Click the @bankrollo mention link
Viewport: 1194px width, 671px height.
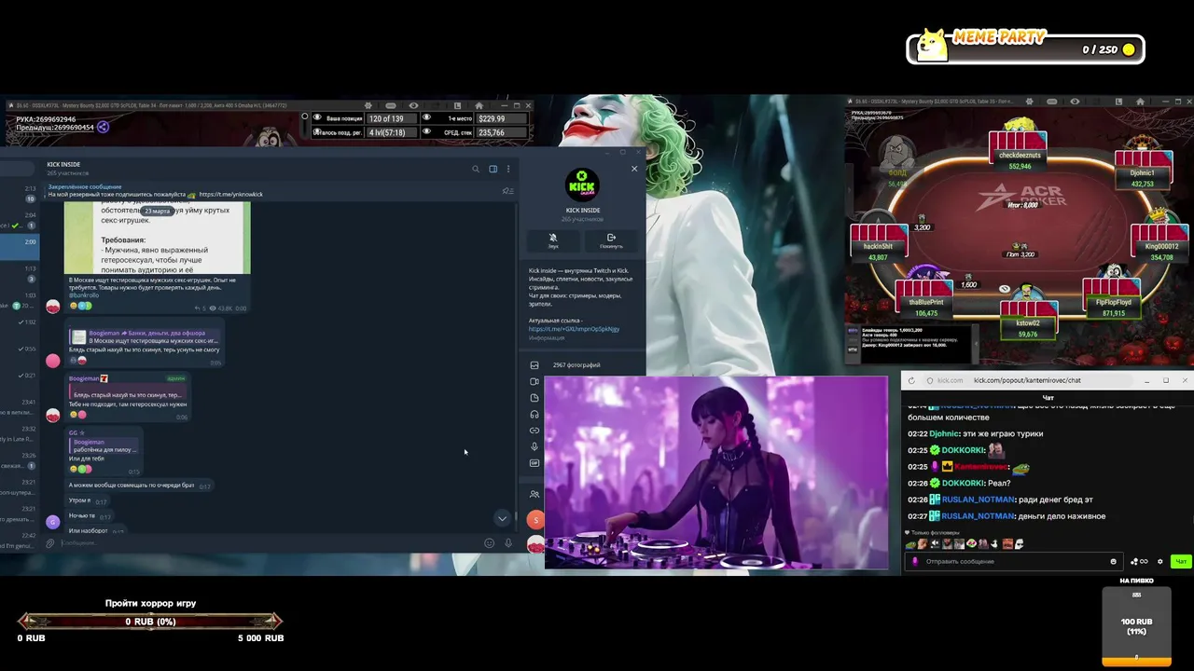pyautogui.click(x=84, y=295)
